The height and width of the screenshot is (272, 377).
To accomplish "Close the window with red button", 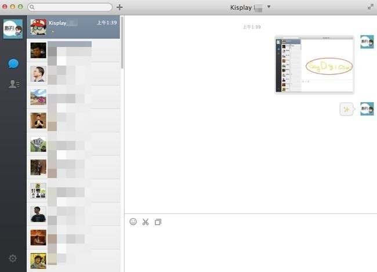I will (5, 7).
